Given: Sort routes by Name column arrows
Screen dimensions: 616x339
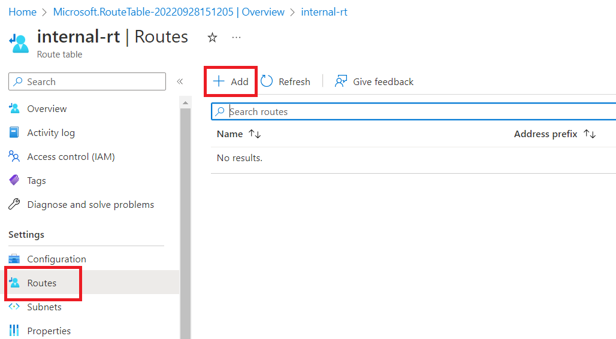Looking at the screenshot, I should (255, 134).
